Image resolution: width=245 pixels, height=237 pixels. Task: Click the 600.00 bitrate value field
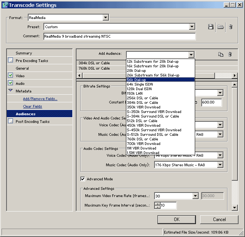pyautogui.click(x=212, y=102)
